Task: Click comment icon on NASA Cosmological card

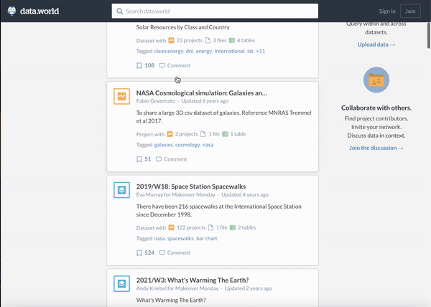Action: (x=159, y=159)
